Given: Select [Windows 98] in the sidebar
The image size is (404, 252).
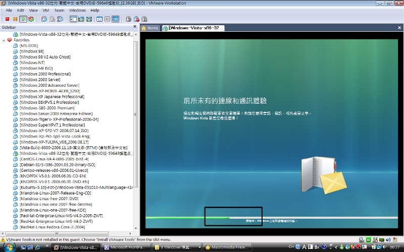Looking at the screenshot, I should pyautogui.click(x=32, y=51).
